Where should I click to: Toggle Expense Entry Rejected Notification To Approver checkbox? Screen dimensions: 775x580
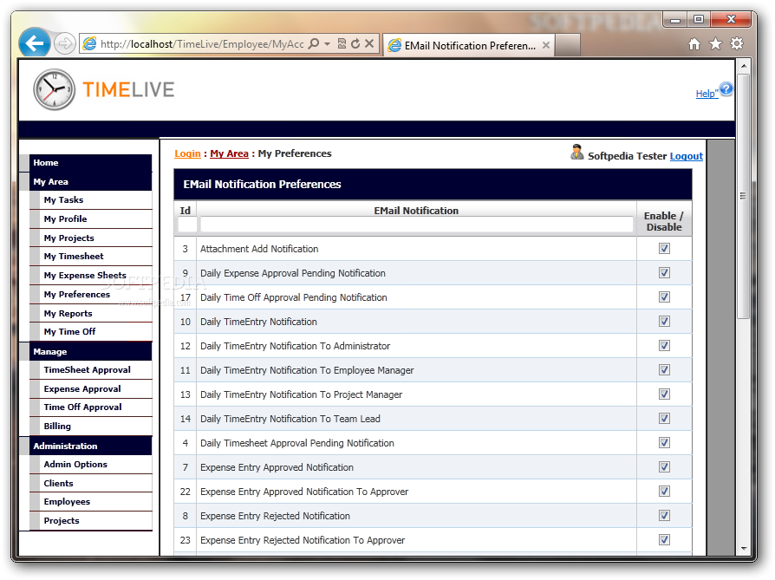pos(664,539)
